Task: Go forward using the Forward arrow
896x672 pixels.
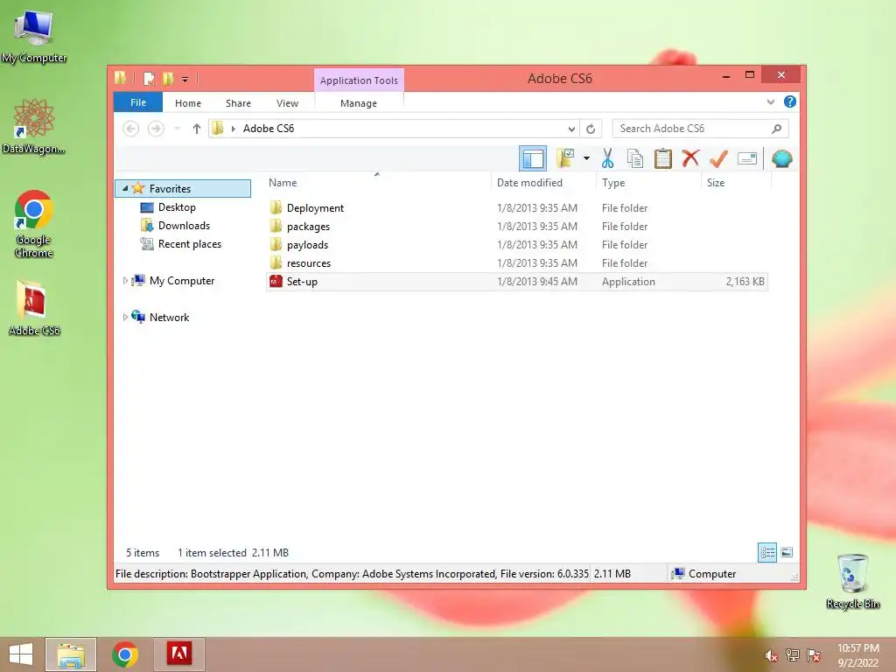Action: [x=156, y=129]
